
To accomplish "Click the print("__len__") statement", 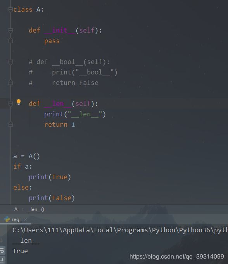I will pos(75,114).
